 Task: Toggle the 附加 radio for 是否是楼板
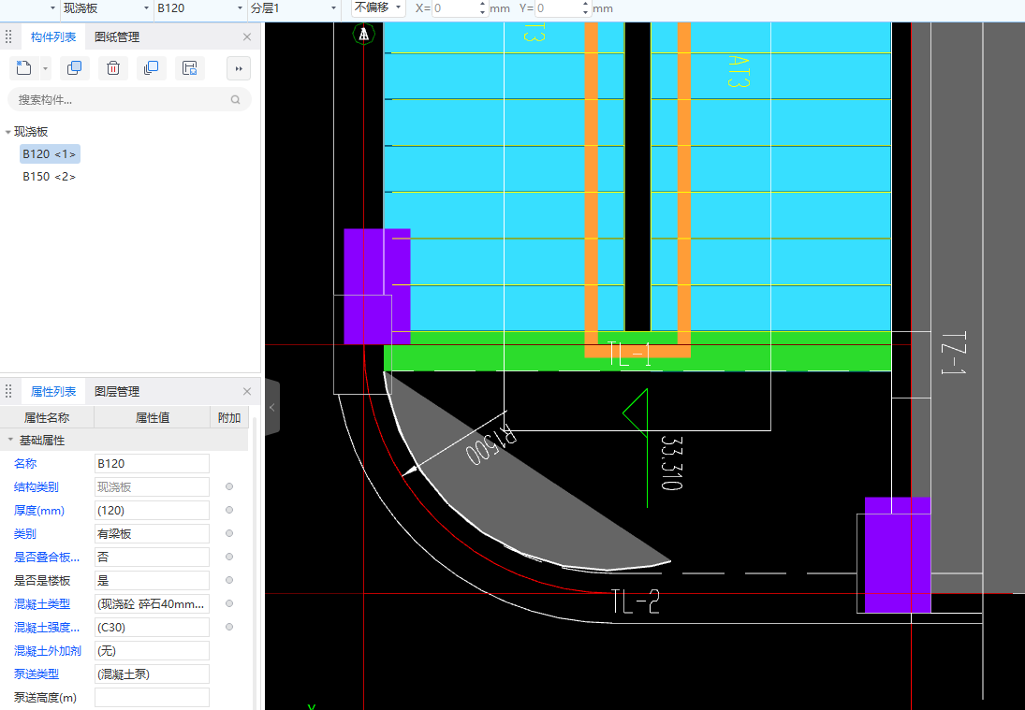(229, 580)
